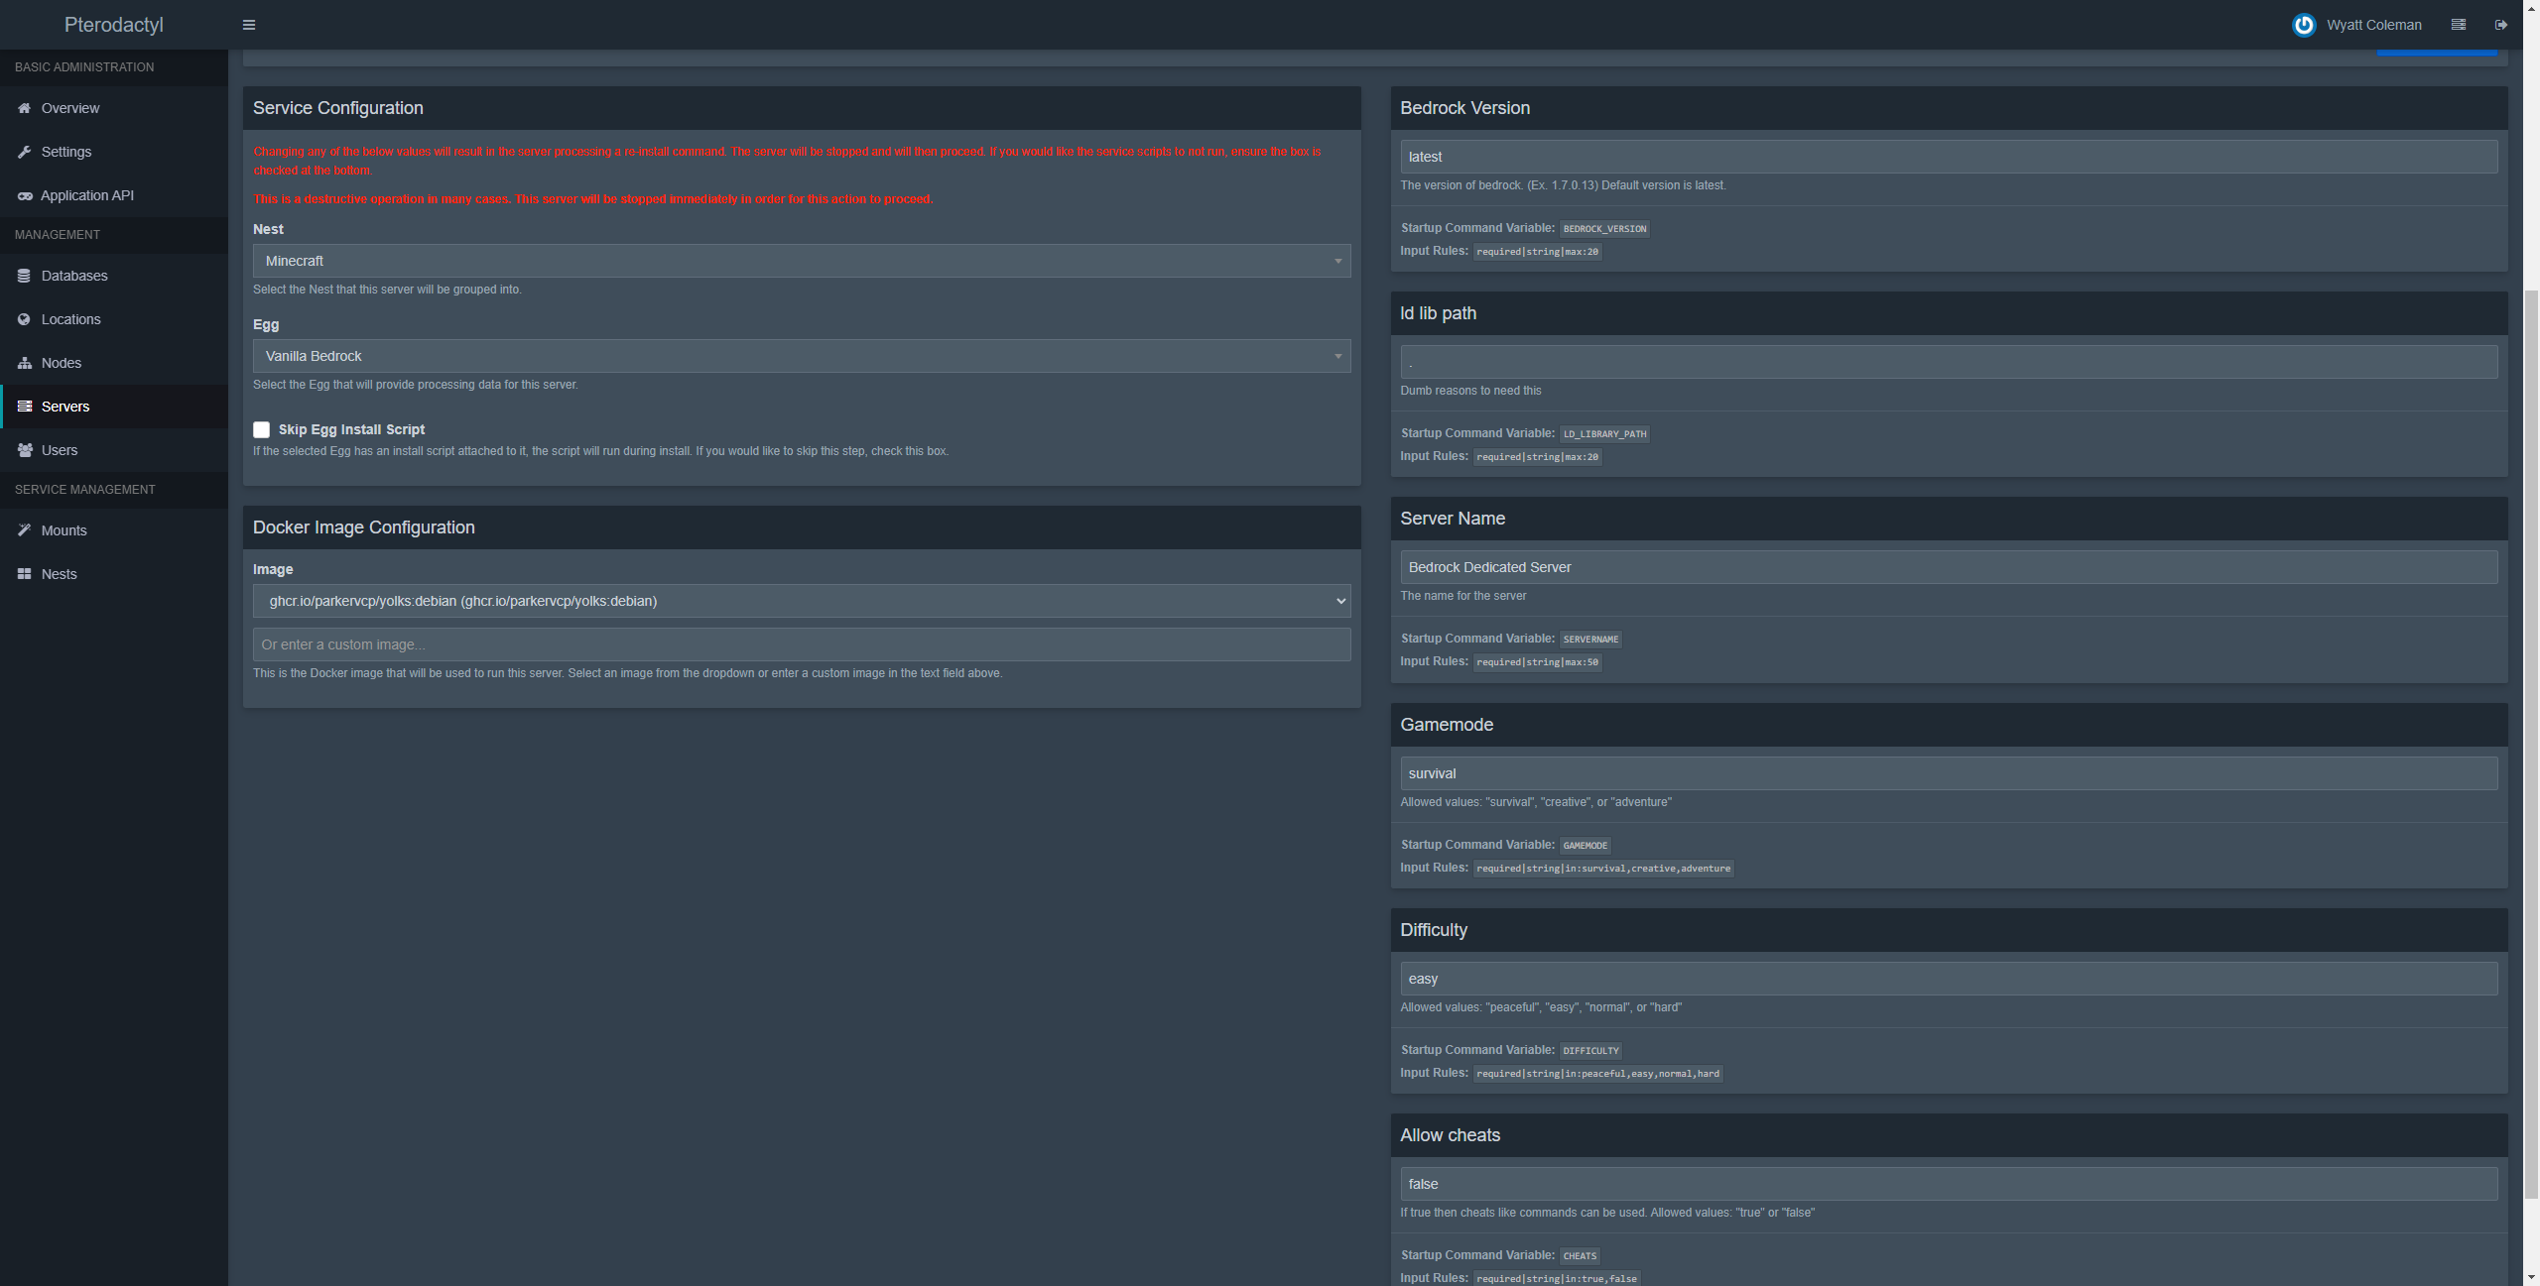Image resolution: width=2540 pixels, height=1286 pixels.
Task: Click the Nodes sitemap icon
Action: tap(25, 363)
